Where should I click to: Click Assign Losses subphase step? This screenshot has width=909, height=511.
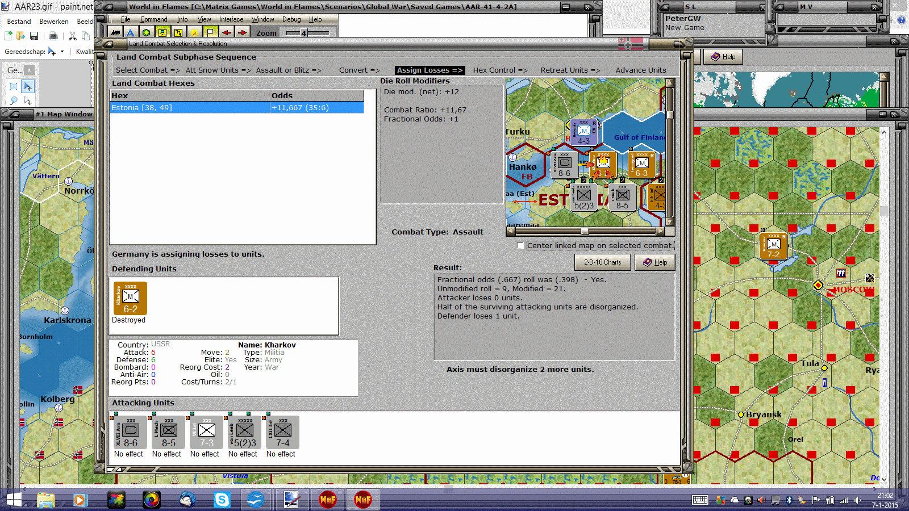tap(430, 70)
